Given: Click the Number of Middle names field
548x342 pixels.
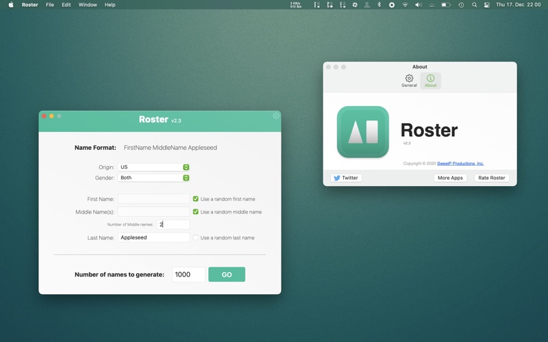Looking at the screenshot, I should pos(173,224).
